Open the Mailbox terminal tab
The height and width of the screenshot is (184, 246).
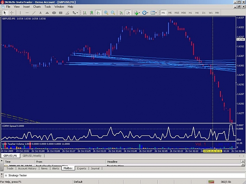coord(68,168)
